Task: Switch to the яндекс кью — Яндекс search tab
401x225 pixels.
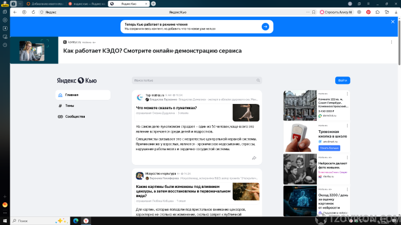Action: tap(87, 4)
